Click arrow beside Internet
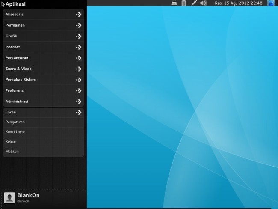278x209 pixels. (79, 47)
